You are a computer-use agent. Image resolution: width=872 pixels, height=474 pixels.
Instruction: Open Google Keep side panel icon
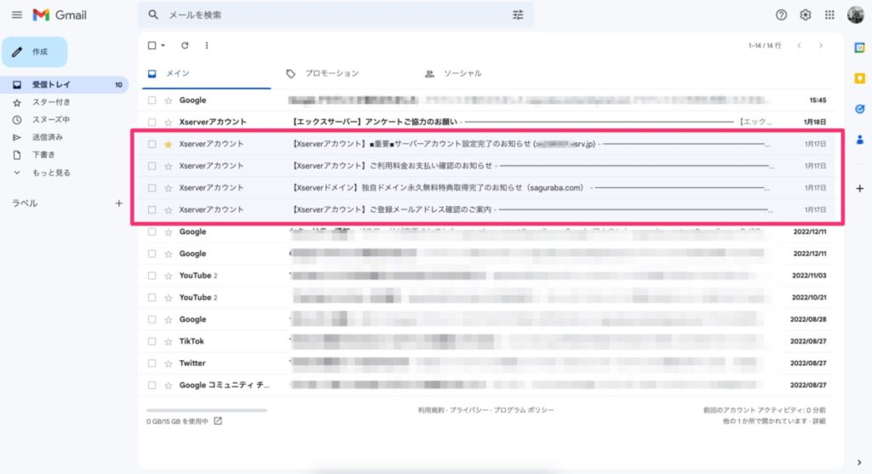(860, 78)
